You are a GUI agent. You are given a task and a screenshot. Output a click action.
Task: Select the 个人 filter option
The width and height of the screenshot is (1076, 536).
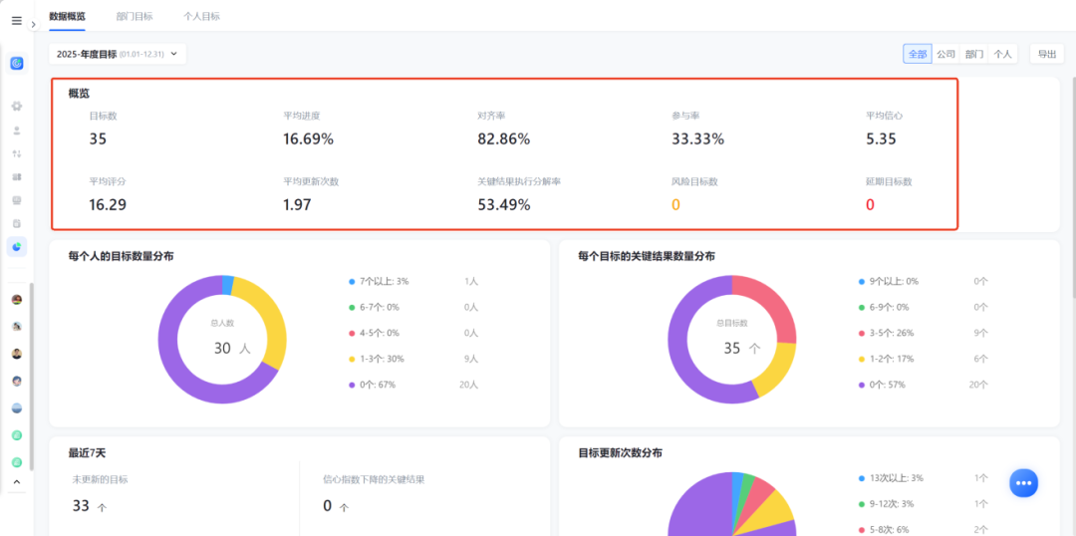[1002, 54]
